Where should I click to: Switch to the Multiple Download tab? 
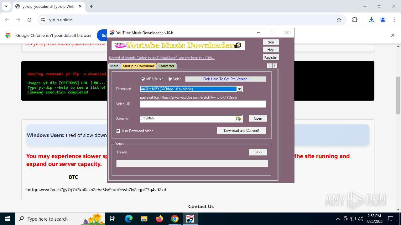138,66
